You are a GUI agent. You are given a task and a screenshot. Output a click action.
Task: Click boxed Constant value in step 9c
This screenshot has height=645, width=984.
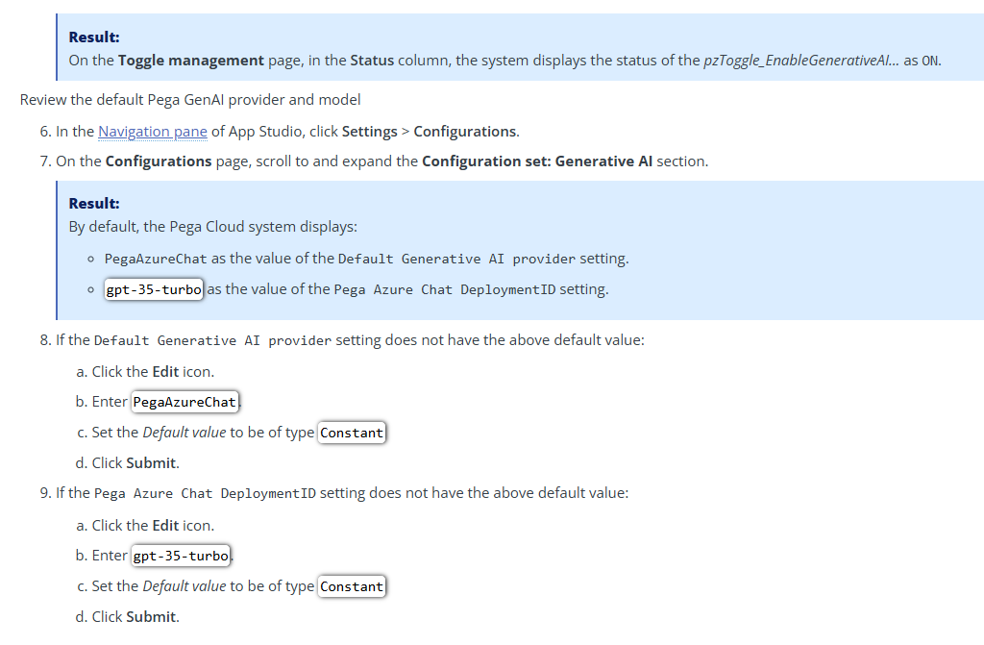[x=352, y=586]
